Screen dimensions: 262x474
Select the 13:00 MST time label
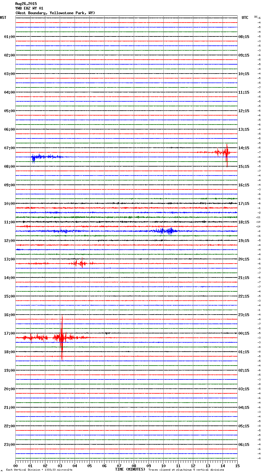[9, 259]
